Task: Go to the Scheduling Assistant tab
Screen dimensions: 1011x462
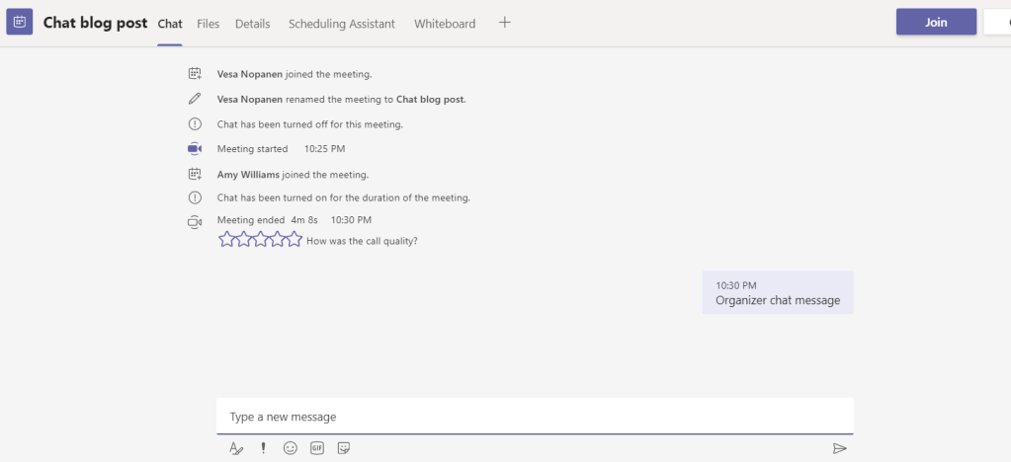Action: point(342,24)
